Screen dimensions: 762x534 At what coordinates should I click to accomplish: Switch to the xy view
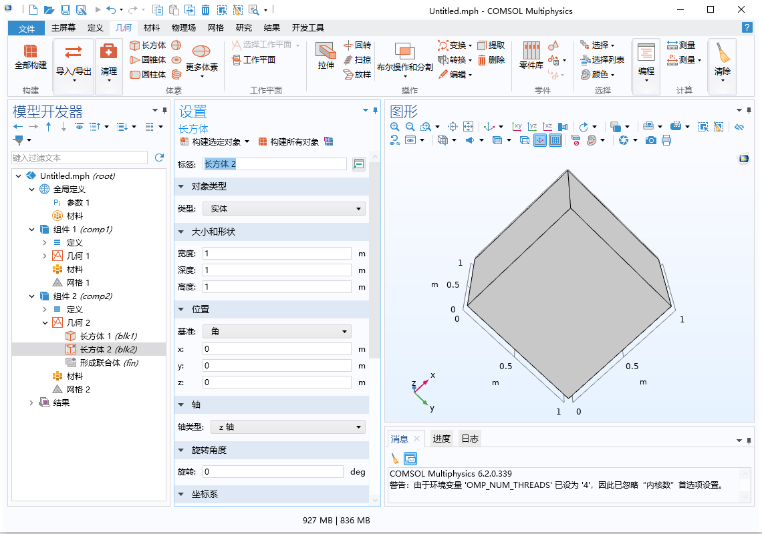click(517, 126)
